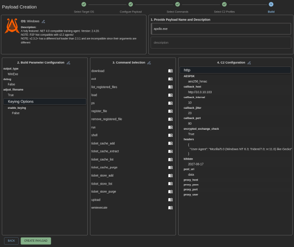Screen dimensions: 294x247
Task: Open documentation icon for load command
Action: (x=170, y=95)
